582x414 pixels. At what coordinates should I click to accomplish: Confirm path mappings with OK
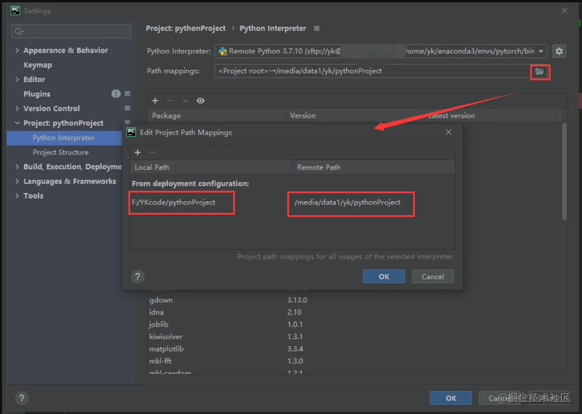[384, 276]
